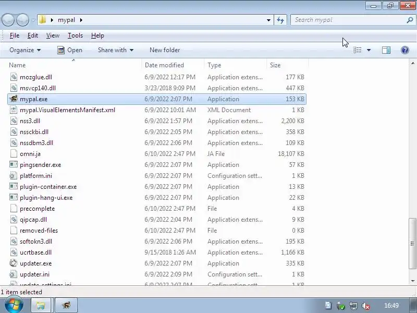
Task: Click the pingsender.exe application icon
Action: click(x=14, y=164)
